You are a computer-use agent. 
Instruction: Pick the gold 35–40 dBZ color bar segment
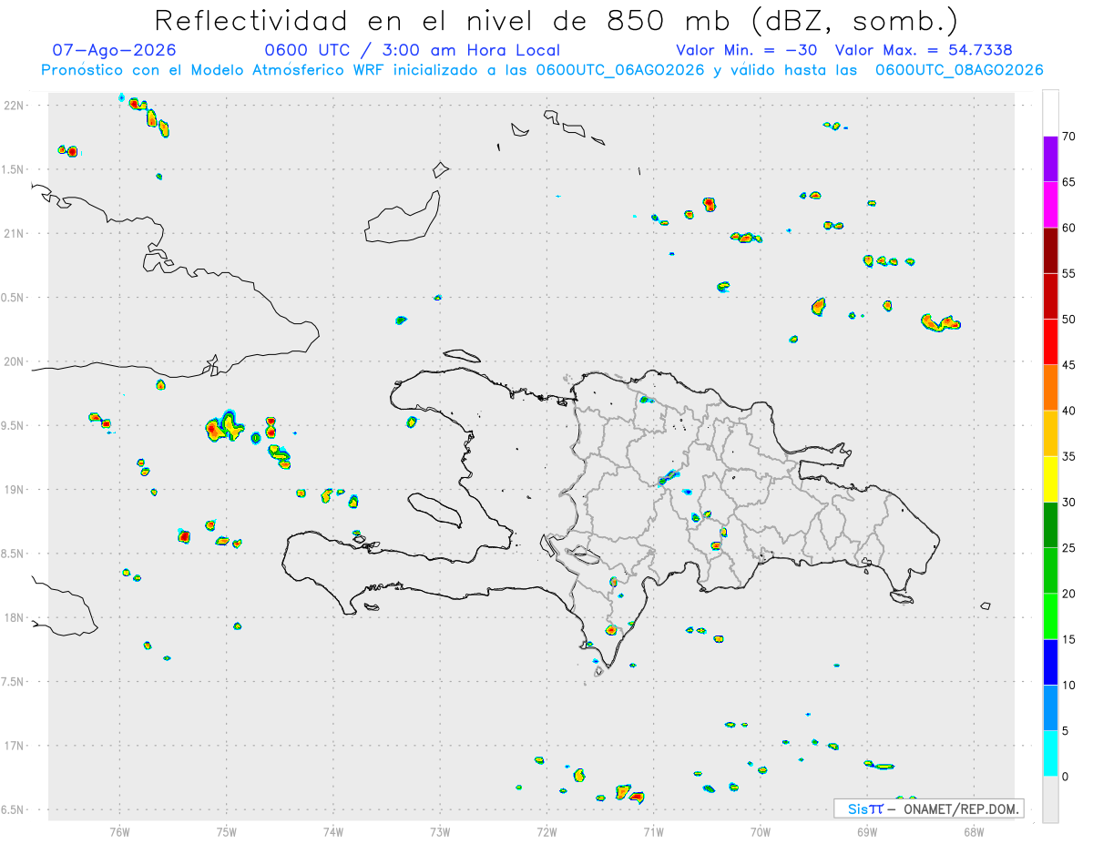(x=1050, y=433)
